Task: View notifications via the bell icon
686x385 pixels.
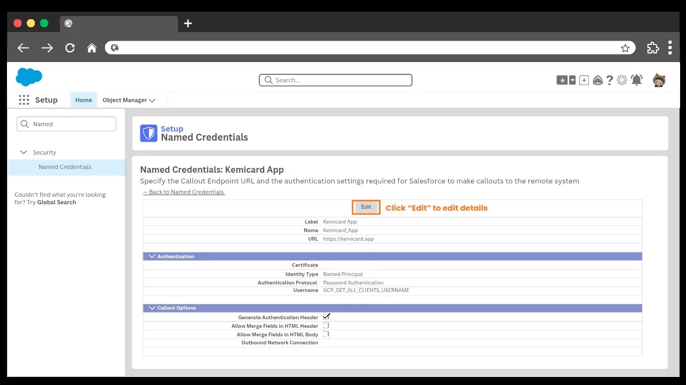Action: tap(637, 80)
